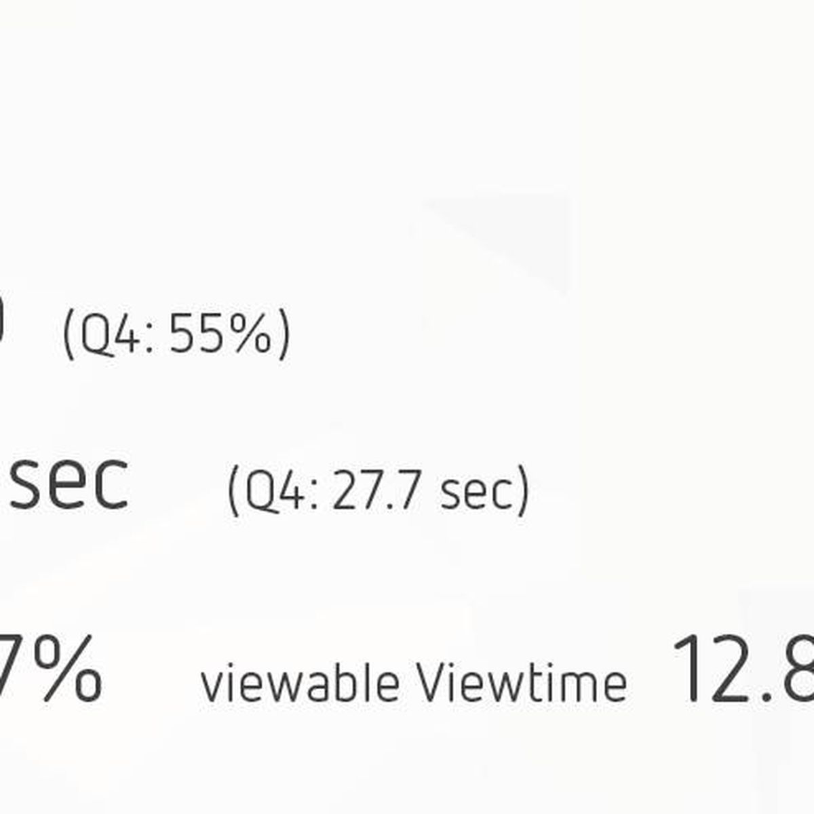Select the 55% number in parentheses
Image resolution: width=814 pixels, height=814 pixels.
pos(220,334)
